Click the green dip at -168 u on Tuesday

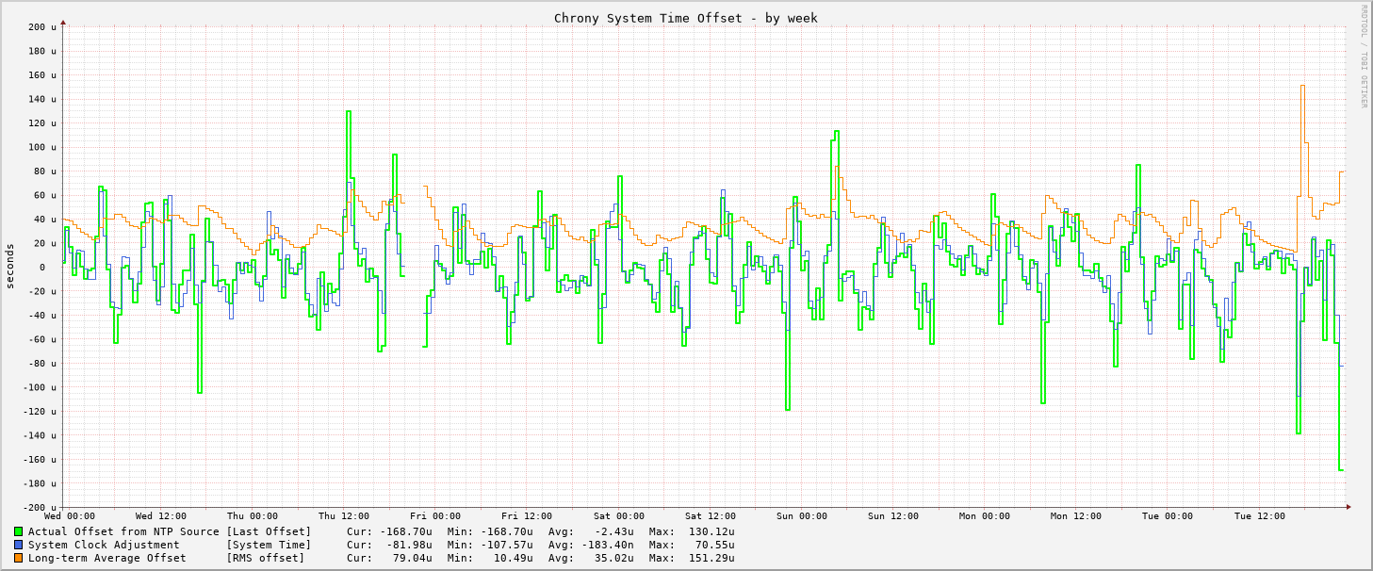point(1340,469)
